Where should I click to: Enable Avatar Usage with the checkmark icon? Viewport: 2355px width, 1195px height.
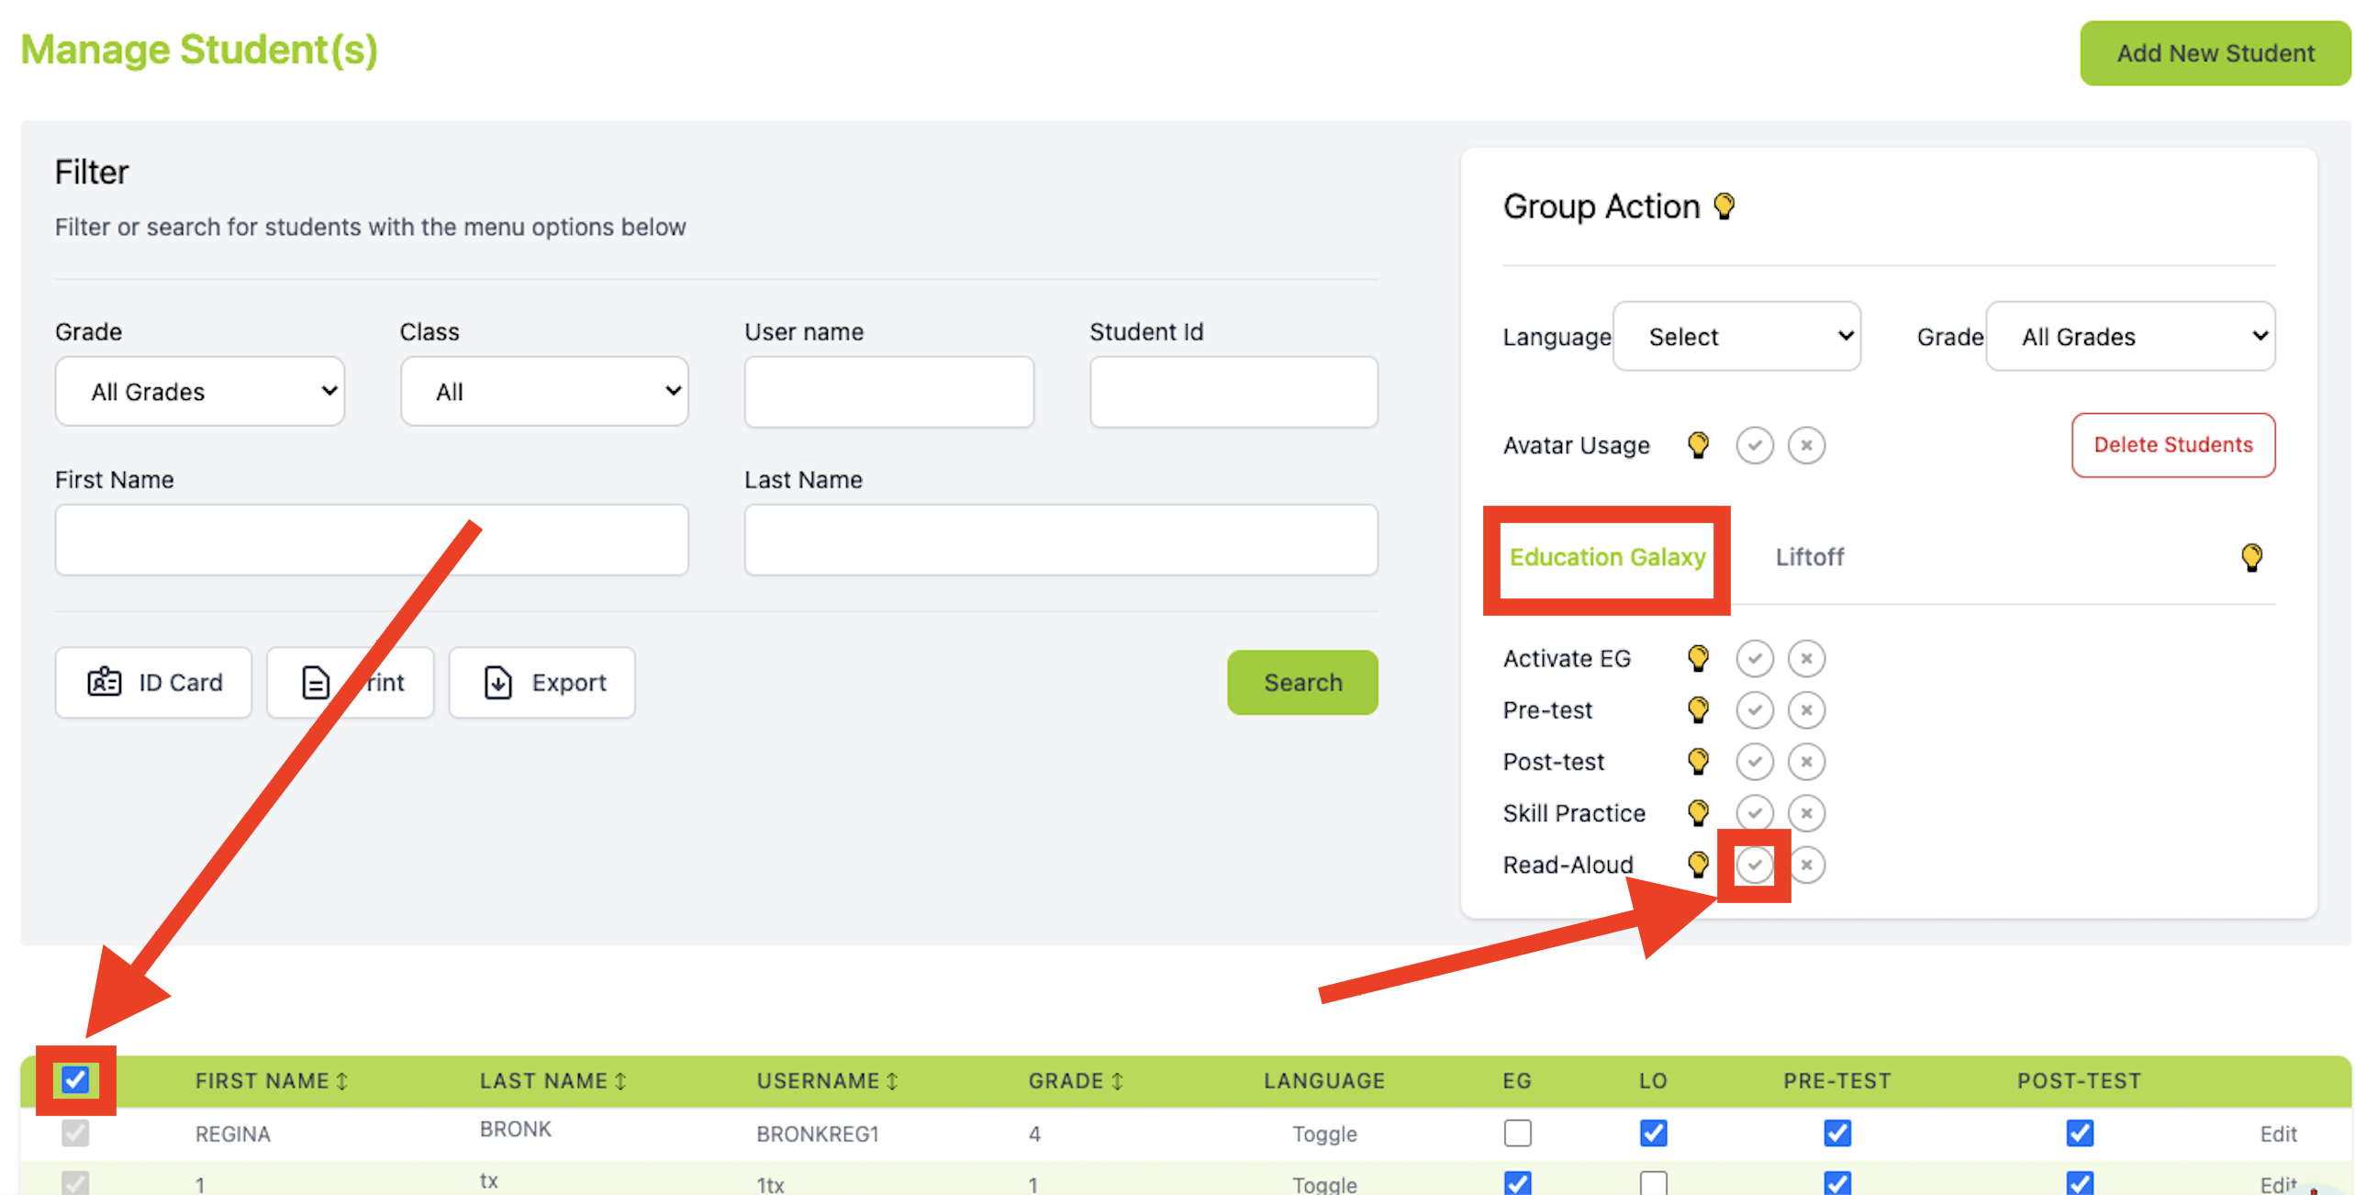(x=1754, y=445)
